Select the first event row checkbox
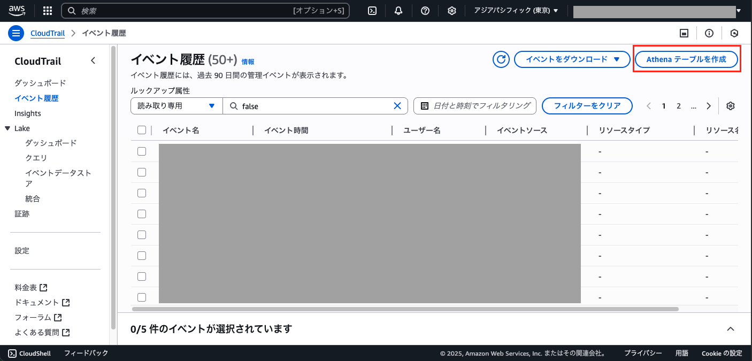Viewport: 752px width, 361px height. (x=142, y=151)
